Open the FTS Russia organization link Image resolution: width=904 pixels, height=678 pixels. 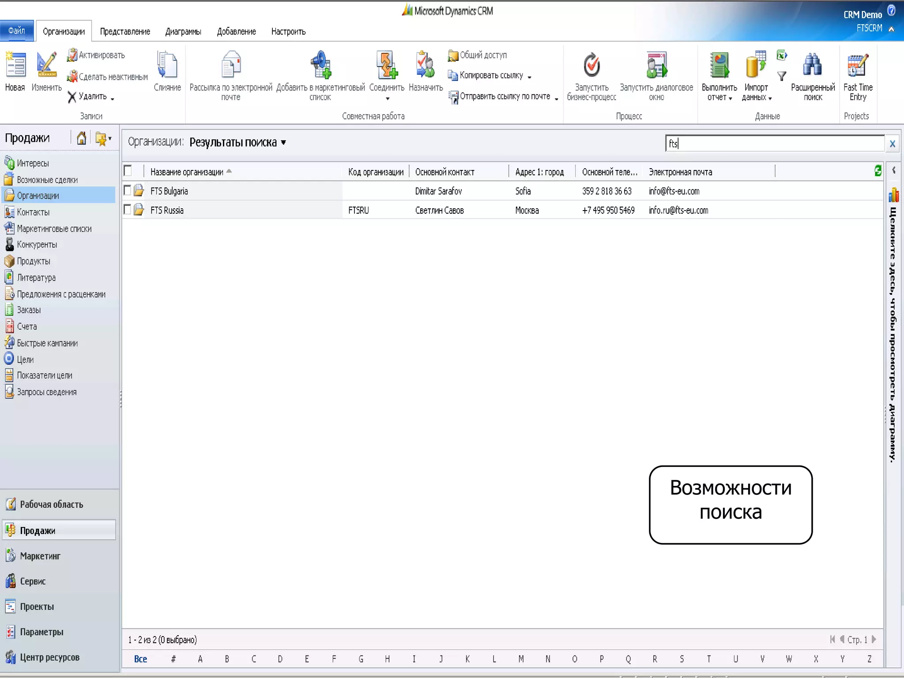pos(167,211)
